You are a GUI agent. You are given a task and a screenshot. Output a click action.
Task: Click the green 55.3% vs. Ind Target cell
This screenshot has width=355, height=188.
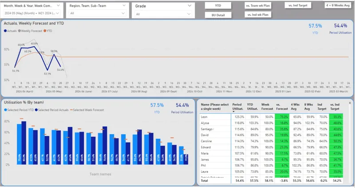pos(336,117)
